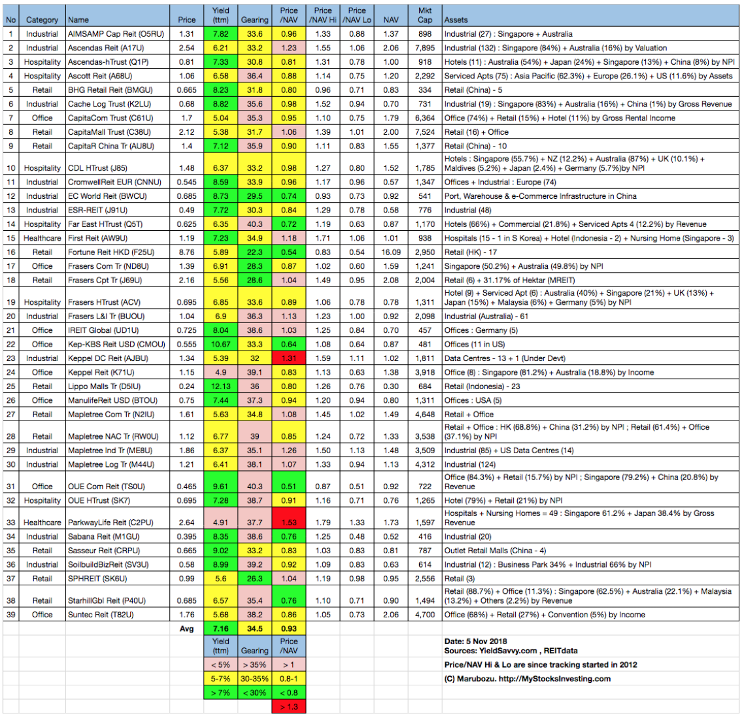Select the legend cell '0.8-1'
Screen dimensions: 744x722
pyautogui.click(x=288, y=679)
